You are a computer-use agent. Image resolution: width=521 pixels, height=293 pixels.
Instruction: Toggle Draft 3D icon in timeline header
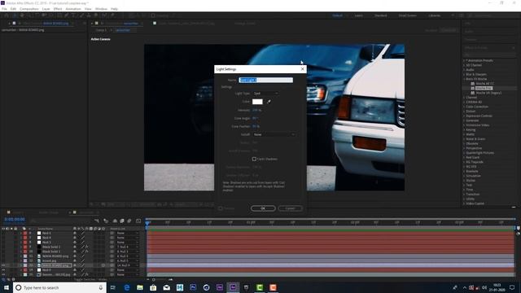(x=106, y=221)
